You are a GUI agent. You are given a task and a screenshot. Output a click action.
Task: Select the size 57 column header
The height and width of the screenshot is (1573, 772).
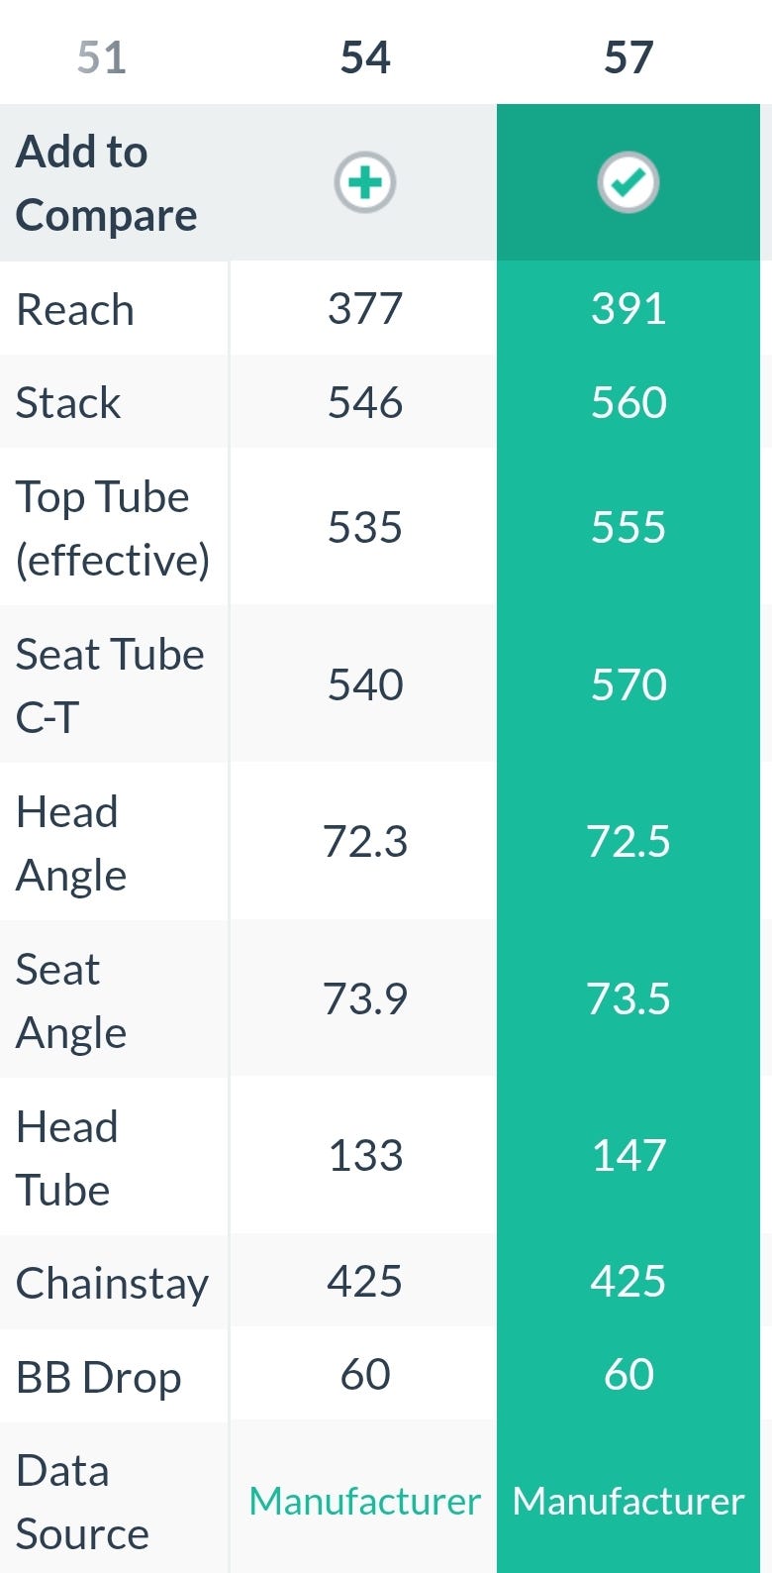[627, 57]
